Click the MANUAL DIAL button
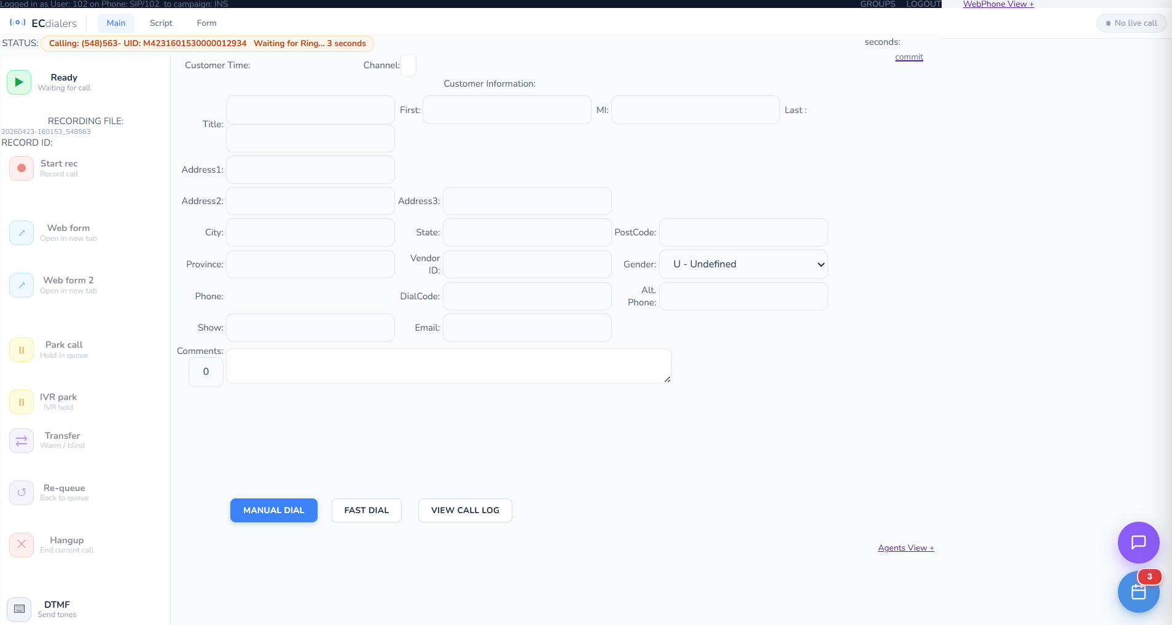1172x625 pixels. [x=274, y=511]
